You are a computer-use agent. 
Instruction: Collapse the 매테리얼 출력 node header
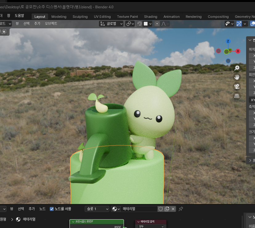(139, 222)
